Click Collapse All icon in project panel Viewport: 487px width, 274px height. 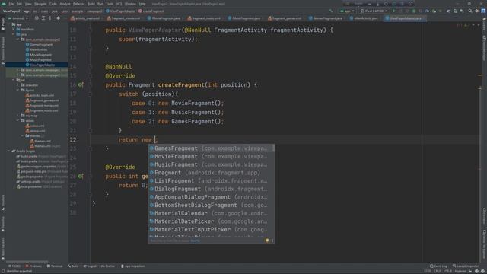tap(49, 18)
